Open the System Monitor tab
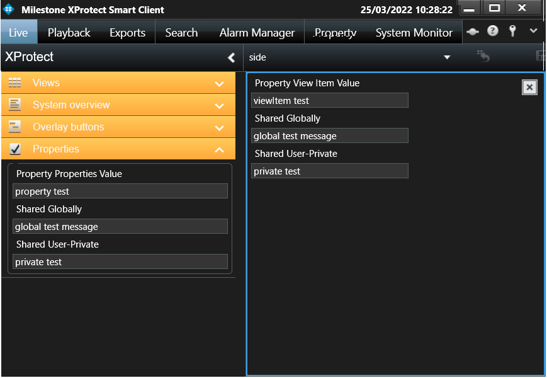 click(414, 33)
